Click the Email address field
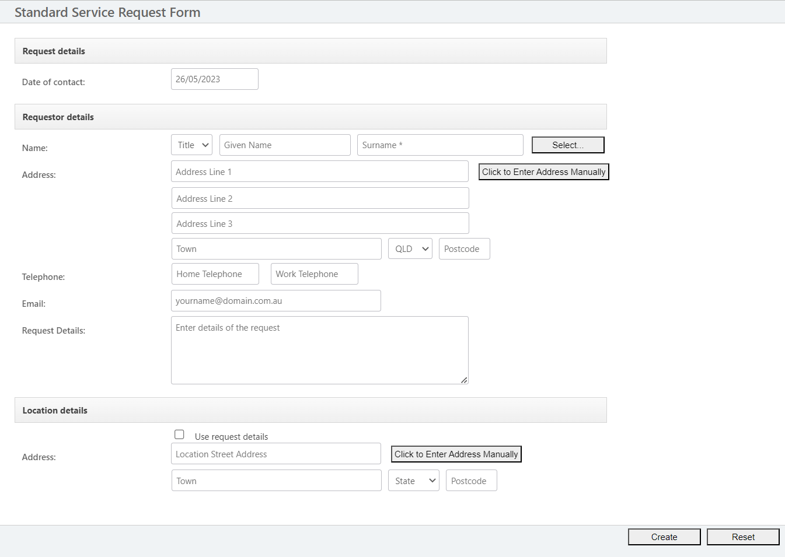 click(x=275, y=300)
